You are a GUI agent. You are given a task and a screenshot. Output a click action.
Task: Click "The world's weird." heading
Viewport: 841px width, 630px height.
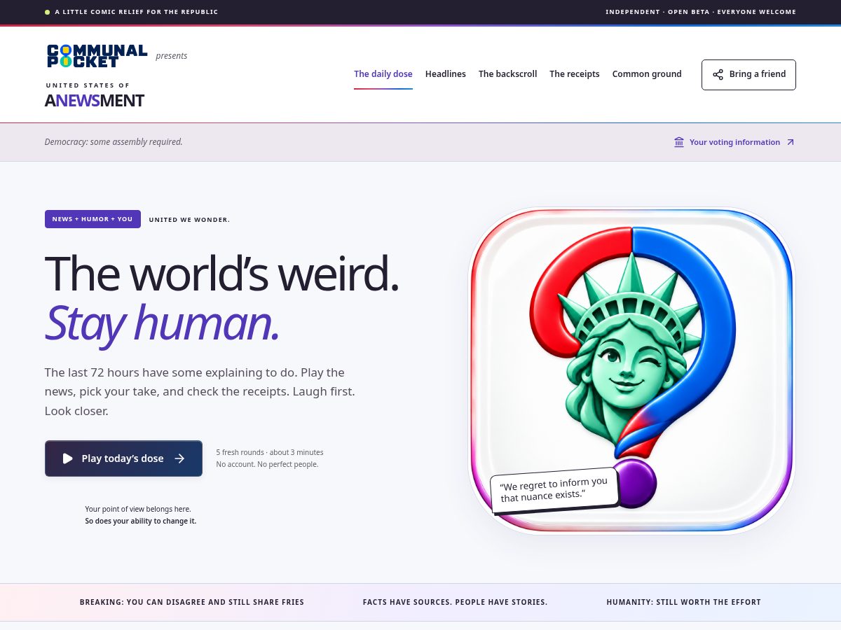click(x=221, y=273)
